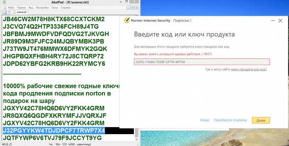Viewport: 289px width, 146px height.
Task: Click the line JQTFYWP6V6TVJ79F9JCCYT9YG
Action: coord(52,138)
